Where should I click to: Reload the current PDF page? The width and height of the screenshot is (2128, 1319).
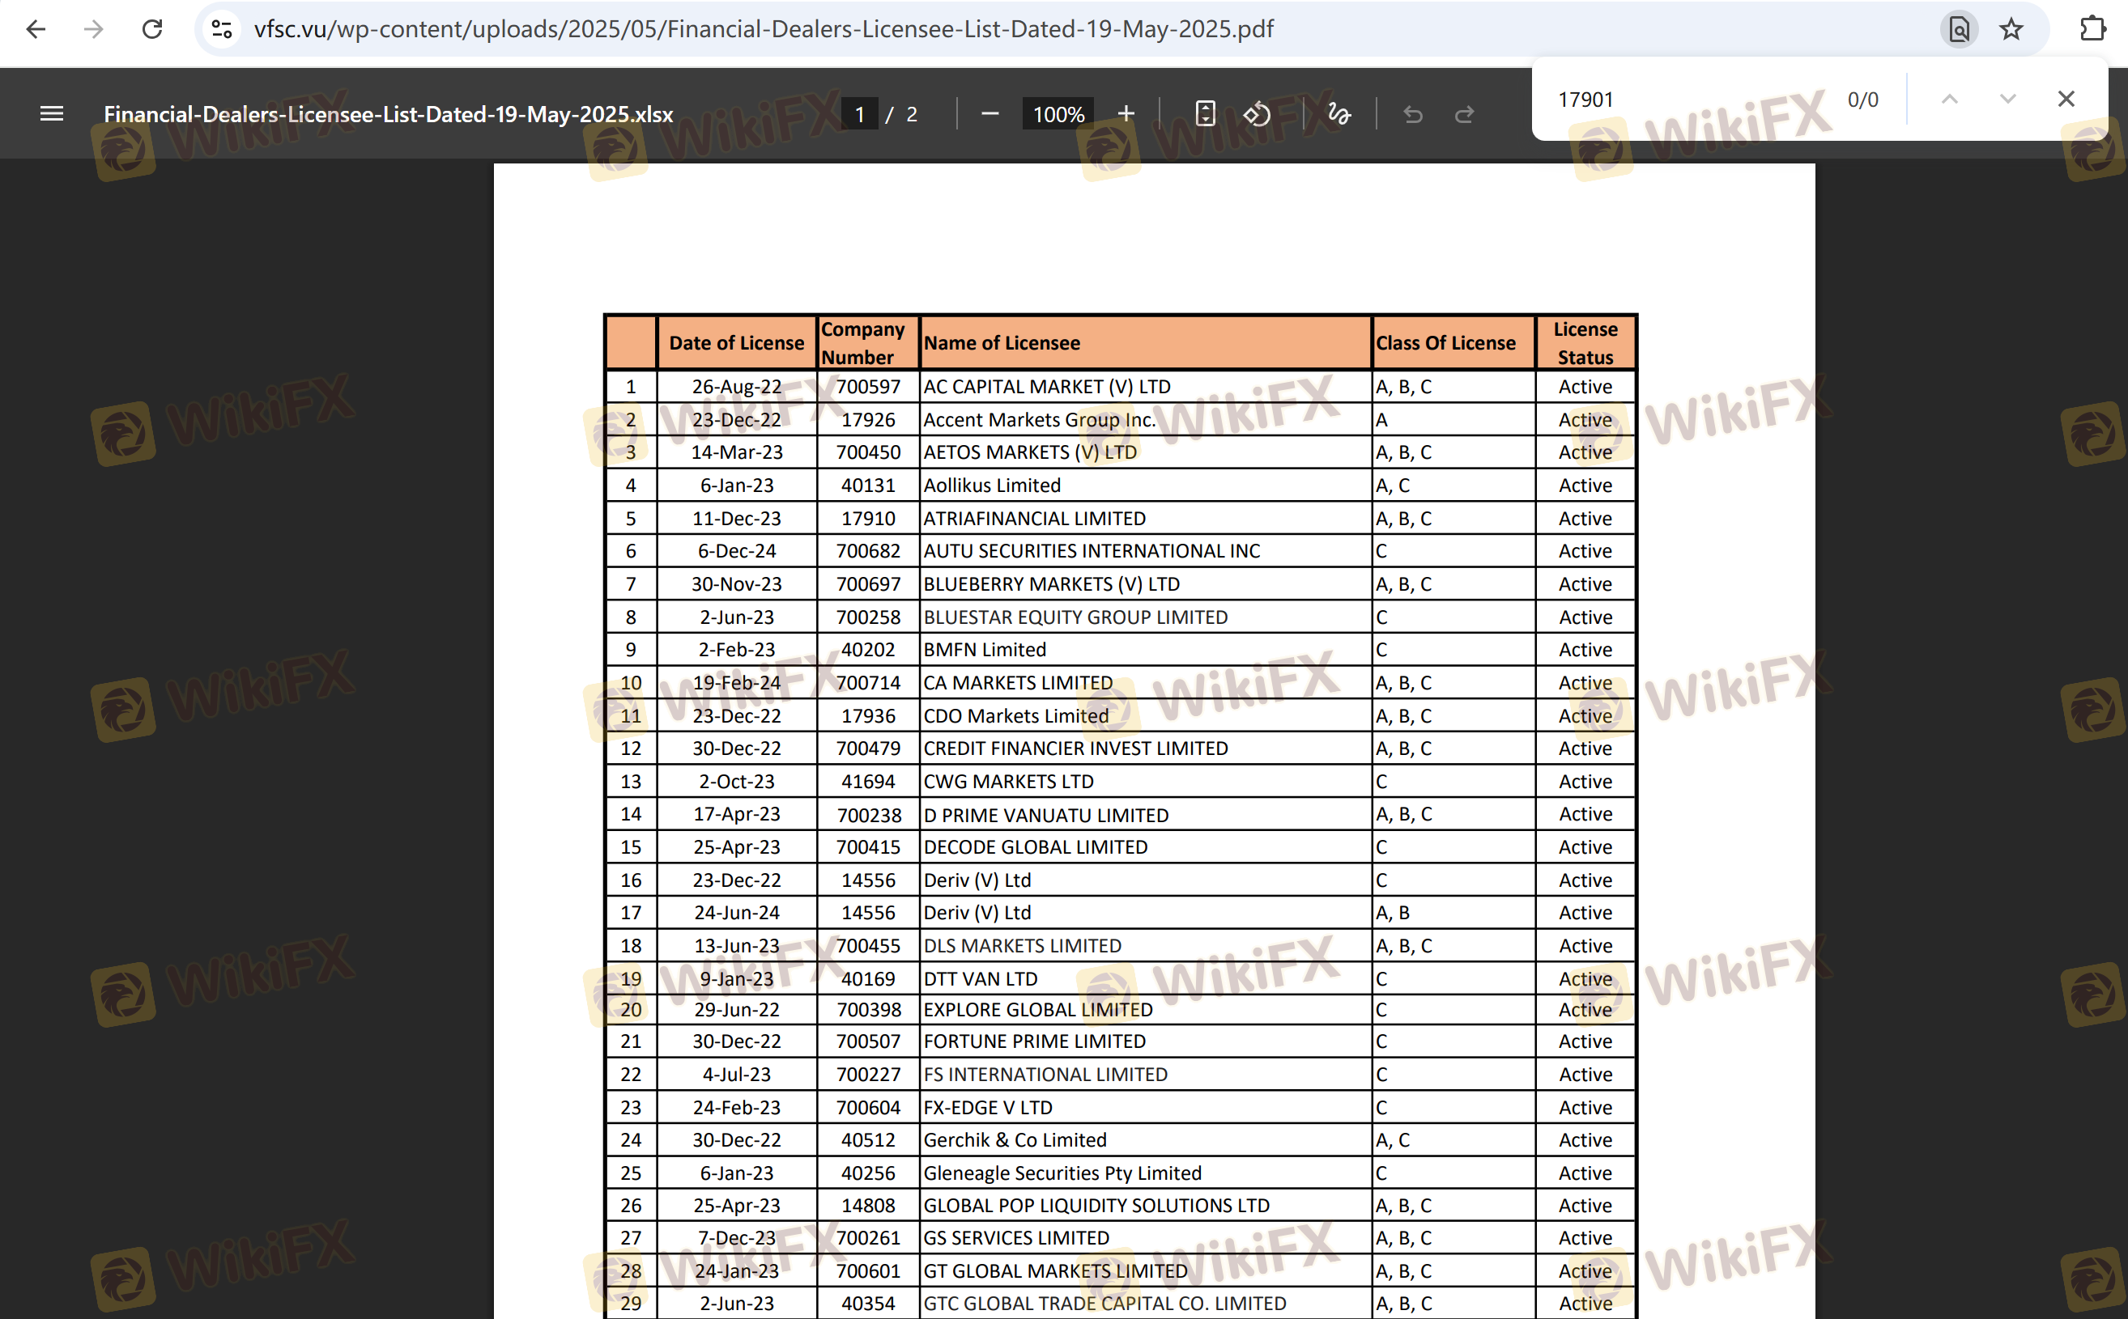[152, 29]
